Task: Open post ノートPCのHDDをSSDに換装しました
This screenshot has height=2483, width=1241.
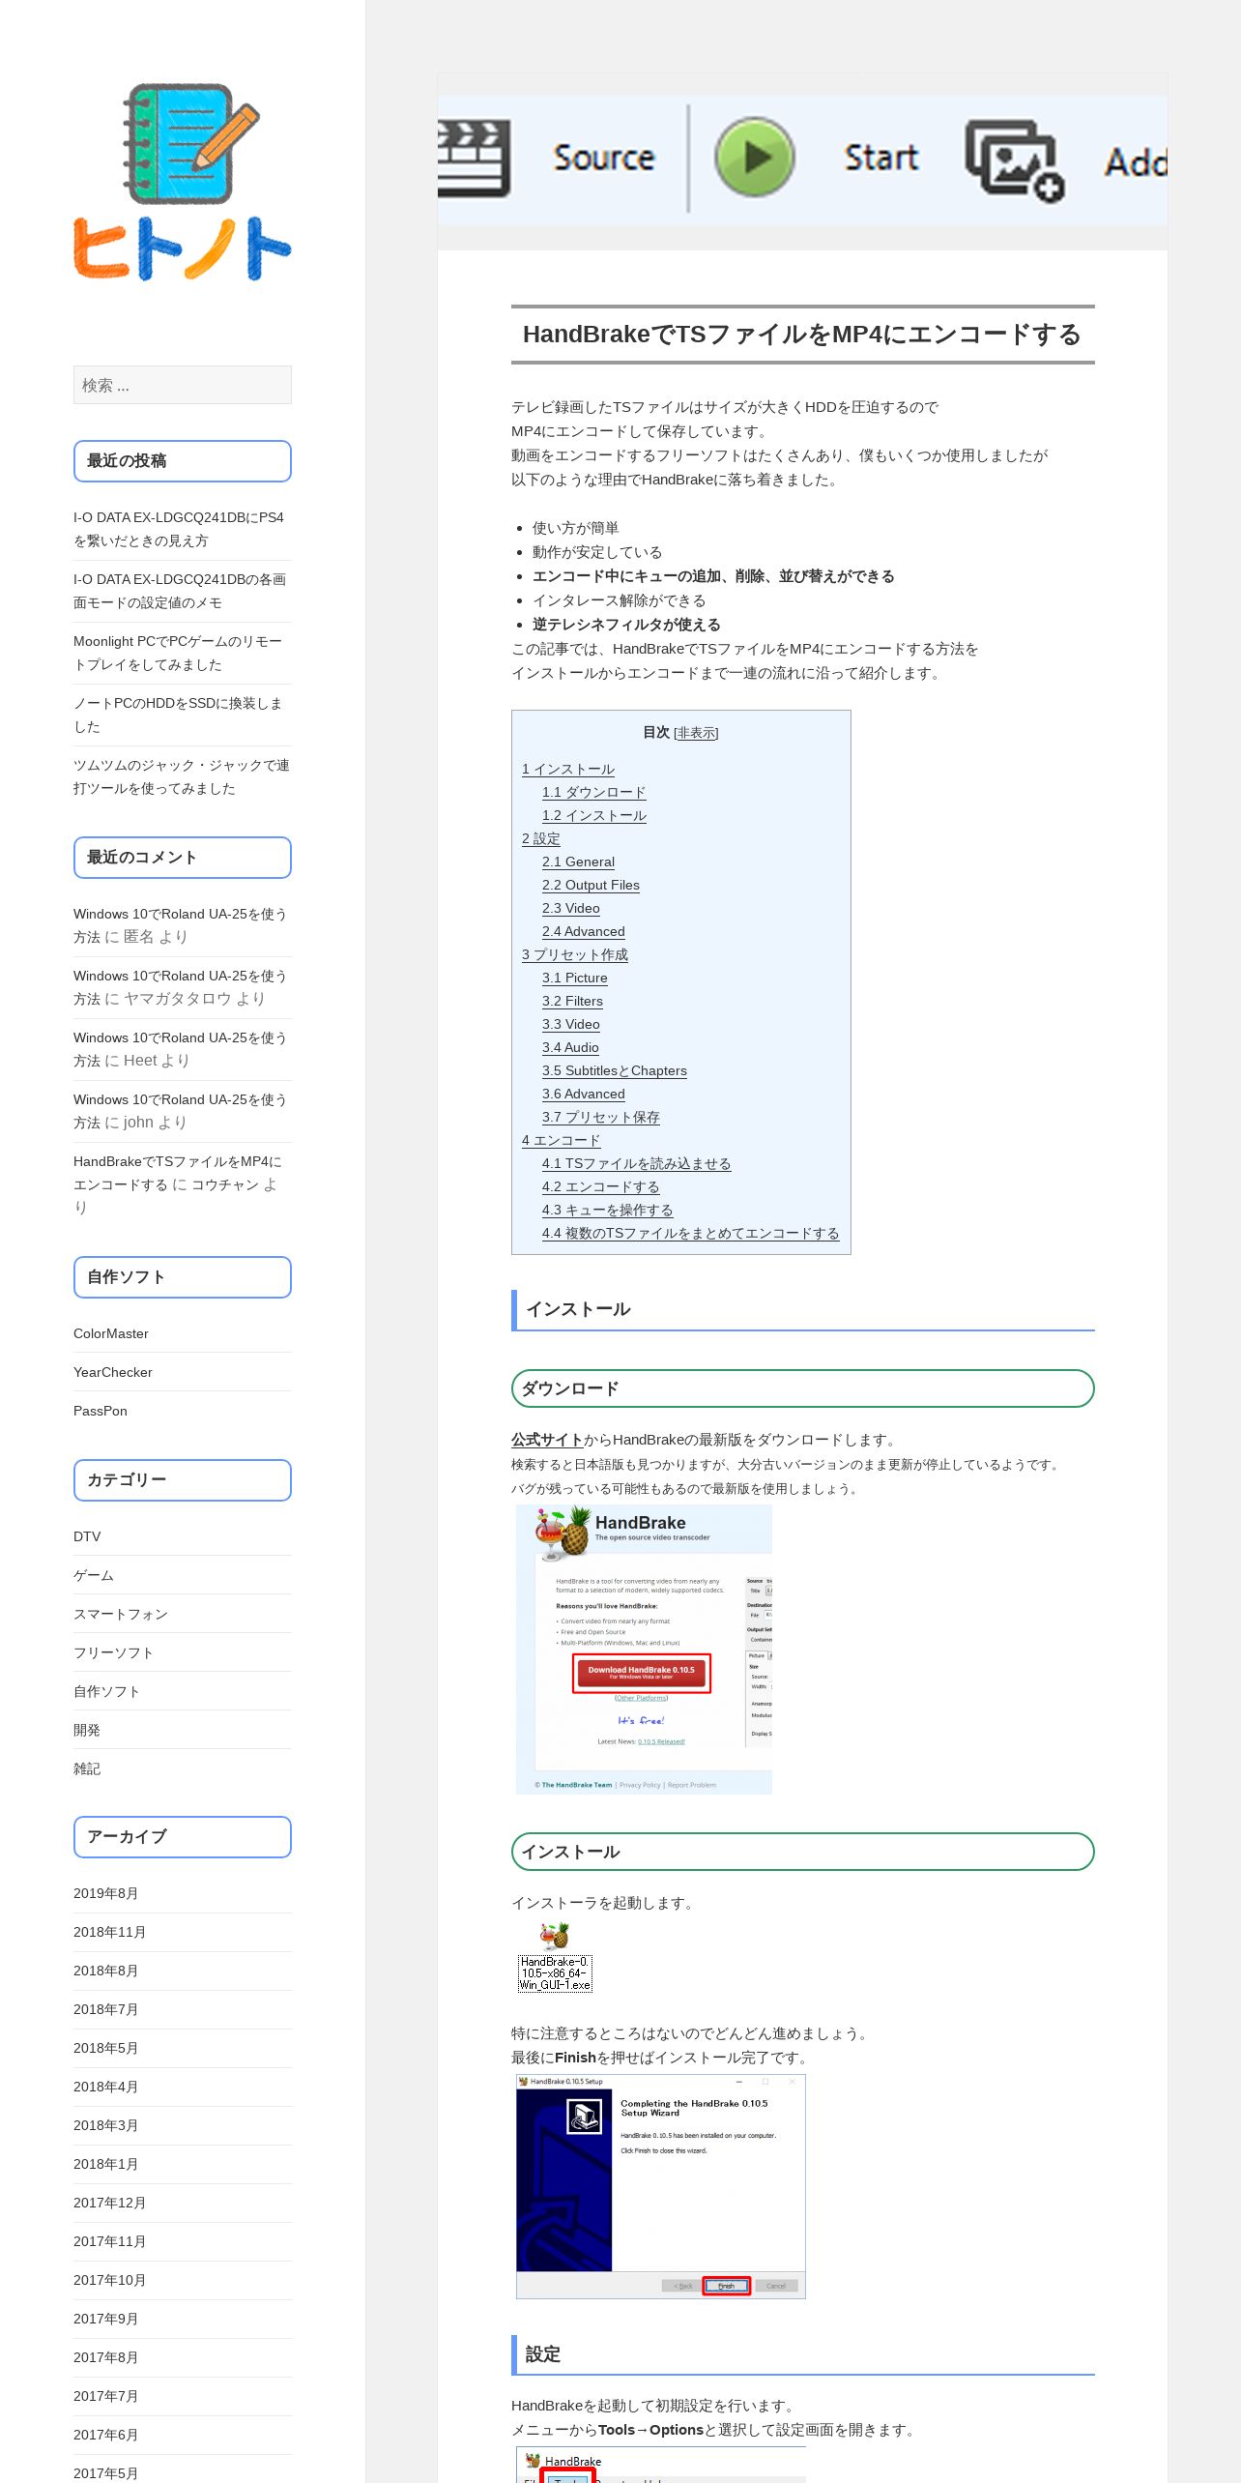Action: tap(178, 715)
